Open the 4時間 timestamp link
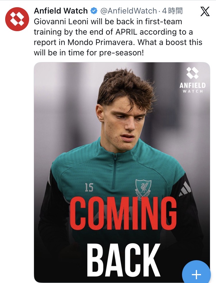The height and width of the screenshot is (283, 216). 172,11
